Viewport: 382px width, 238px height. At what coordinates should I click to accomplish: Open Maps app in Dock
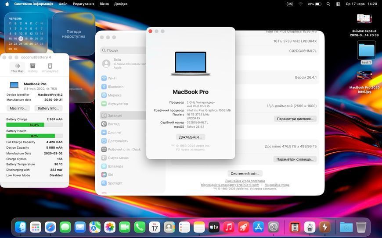click(95, 227)
